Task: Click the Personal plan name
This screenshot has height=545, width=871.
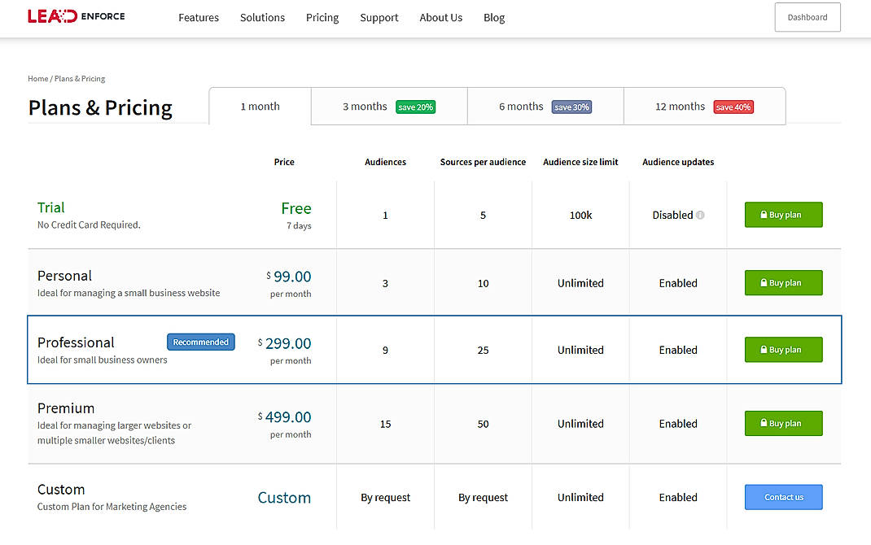Action: pos(64,275)
